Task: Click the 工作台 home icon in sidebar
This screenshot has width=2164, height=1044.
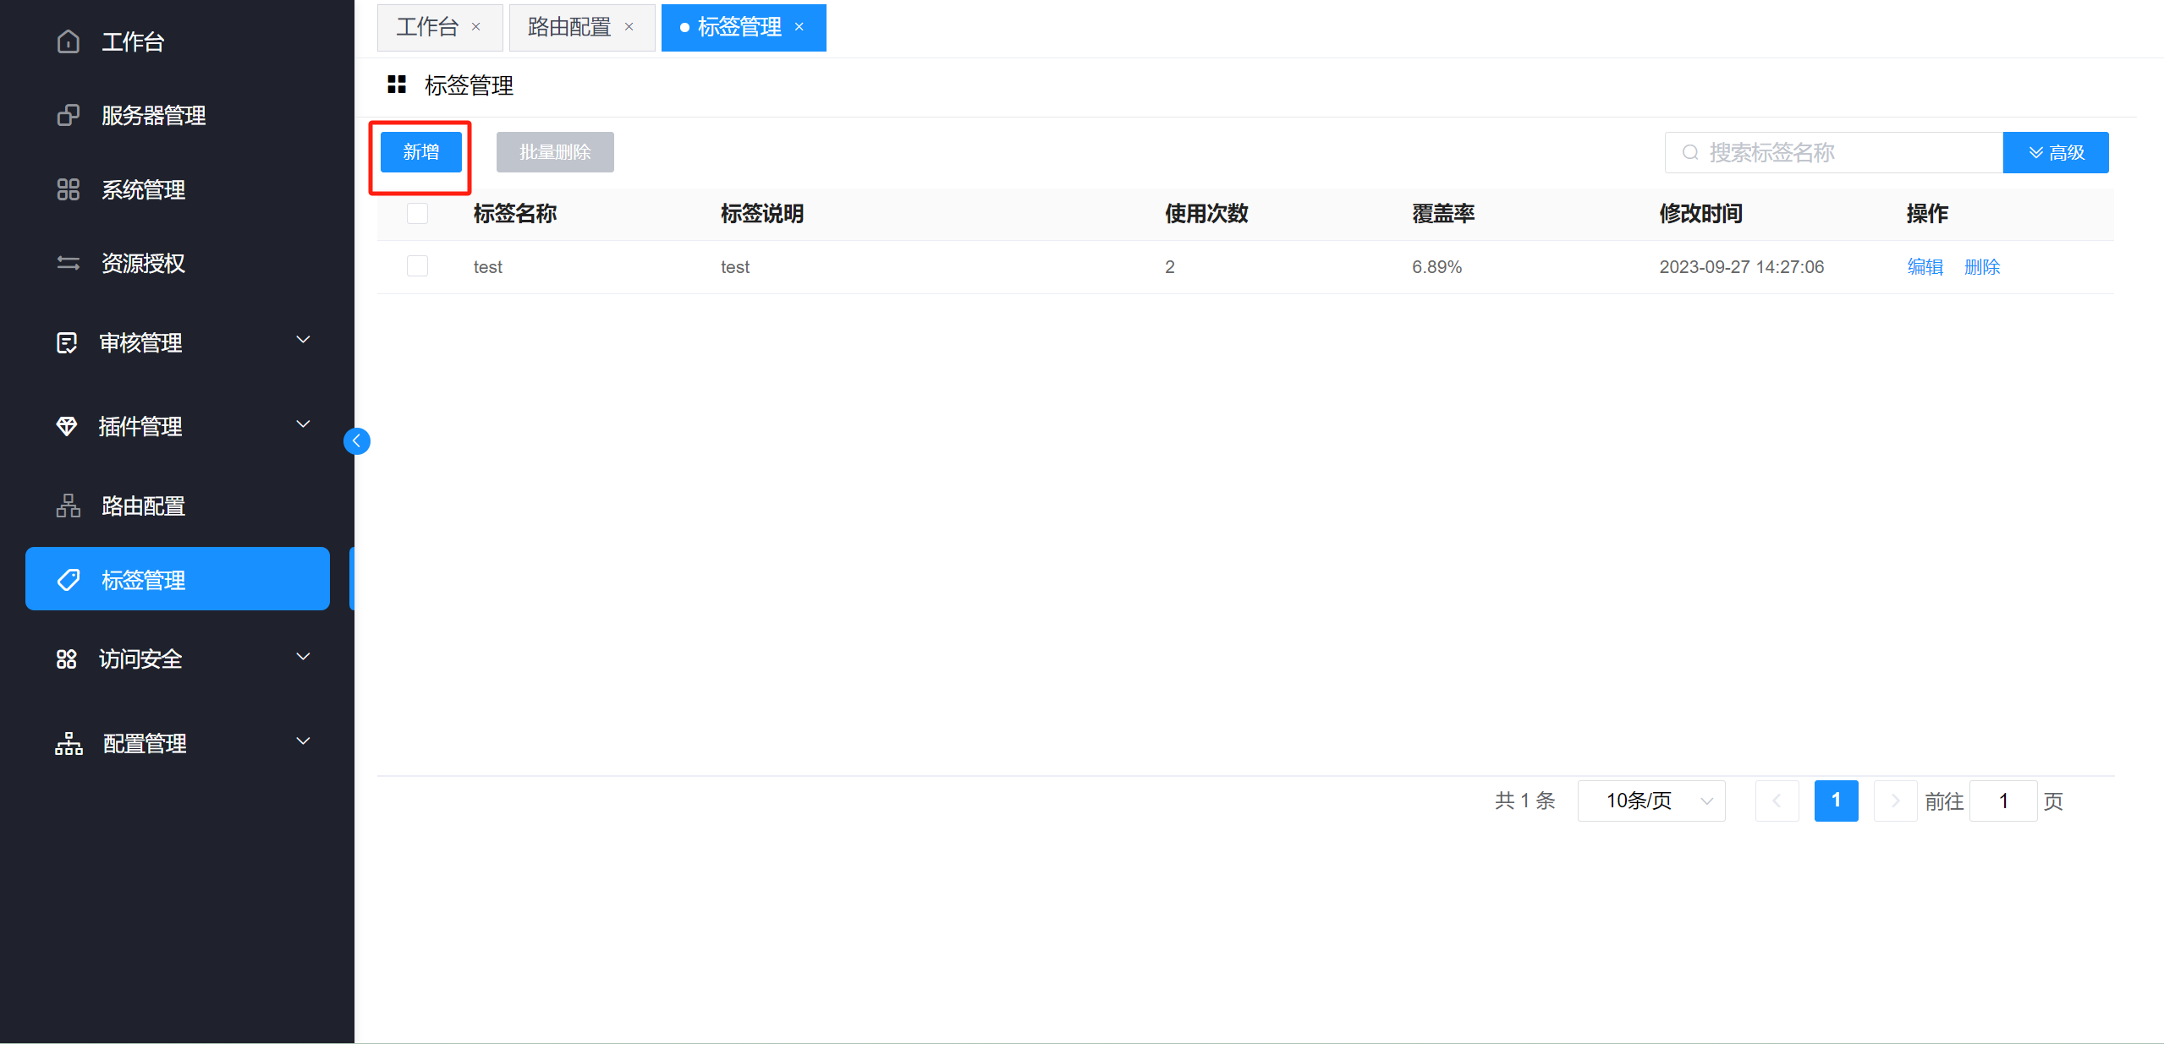Action: pyautogui.click(x=69, y=41)
